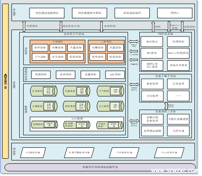202x176 pixels.
Task: Click the 键盘鼠标信息 arrow label
Action: click(71, 26)
